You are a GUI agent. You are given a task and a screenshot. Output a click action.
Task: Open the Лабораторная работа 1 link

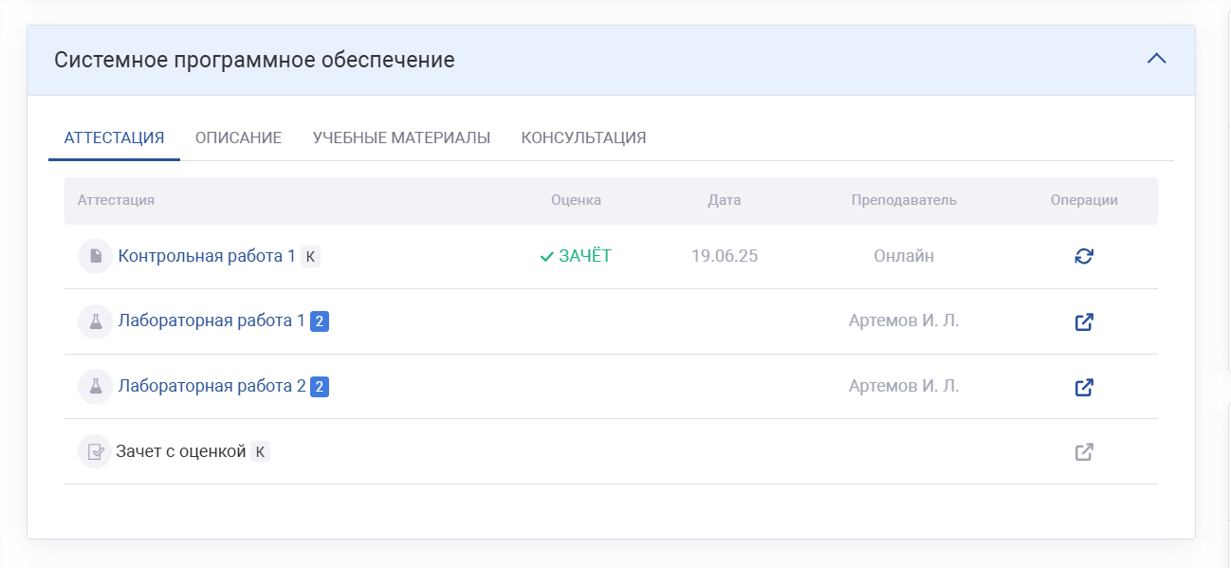(x=211, y=321)
